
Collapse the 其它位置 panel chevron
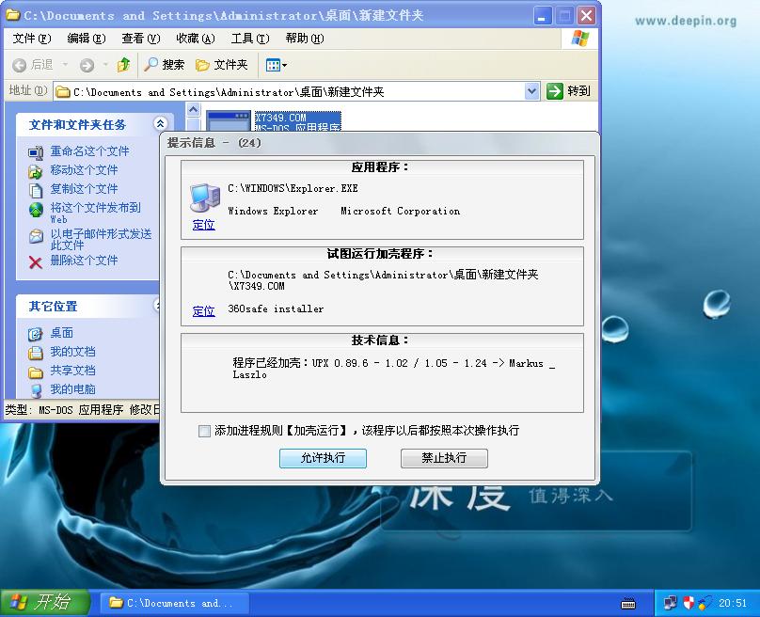(x=157, y=305)
